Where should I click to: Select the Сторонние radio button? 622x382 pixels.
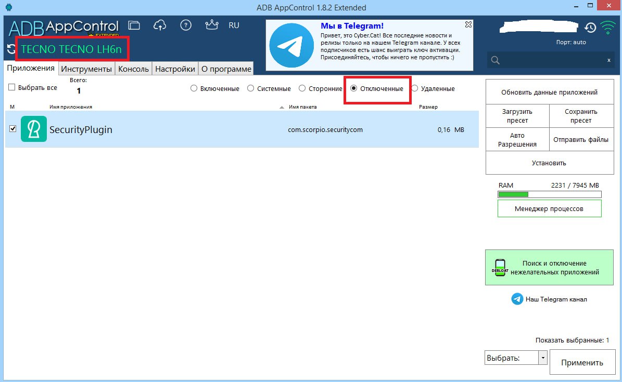click(302, 88)
